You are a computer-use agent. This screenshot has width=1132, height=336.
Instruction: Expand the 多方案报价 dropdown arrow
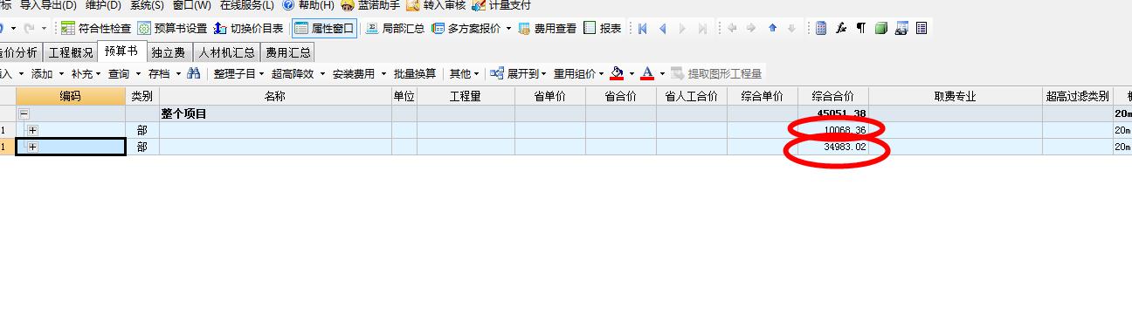click(x=508, y=28)
